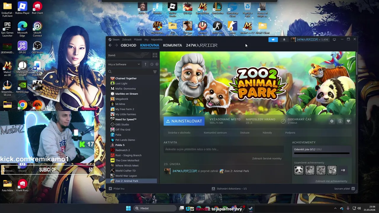Open Fortnite desktop shortcut
This screenshot has width=379, height=213.
pyautogui.click(x=158, y=9)
